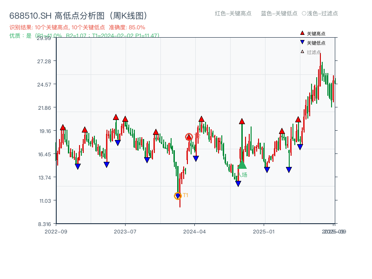Click y-axis value 27.28
Screen dimensions: 372x279
click(x=44, y=61)
